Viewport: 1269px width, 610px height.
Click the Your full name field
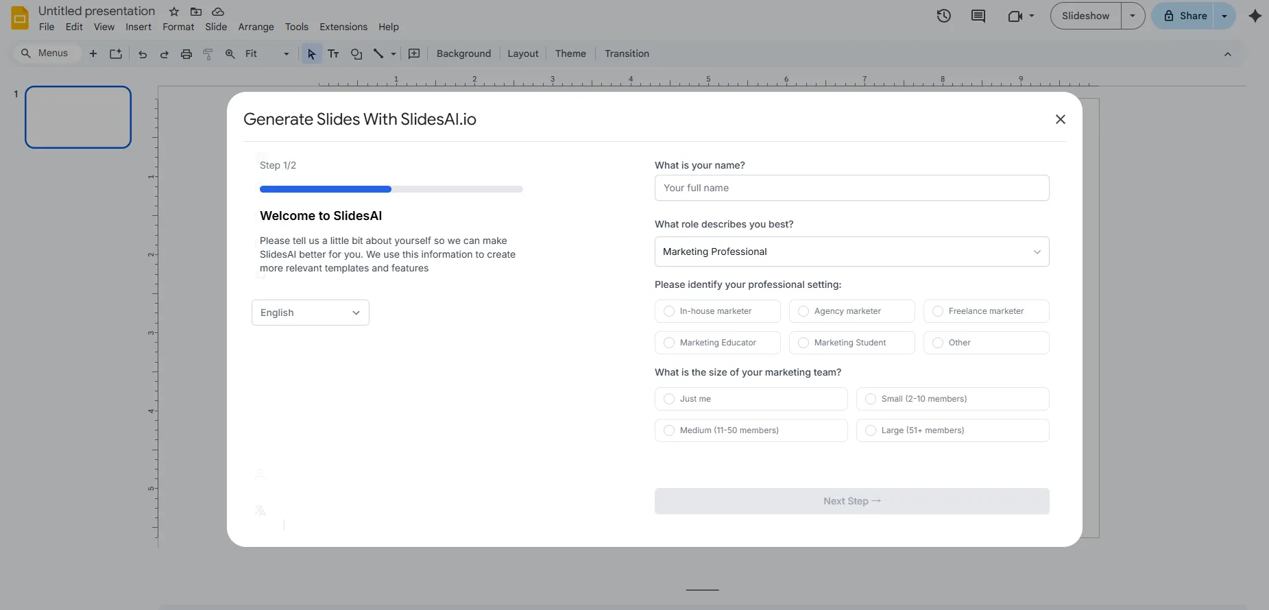click(x=851, y=188)
